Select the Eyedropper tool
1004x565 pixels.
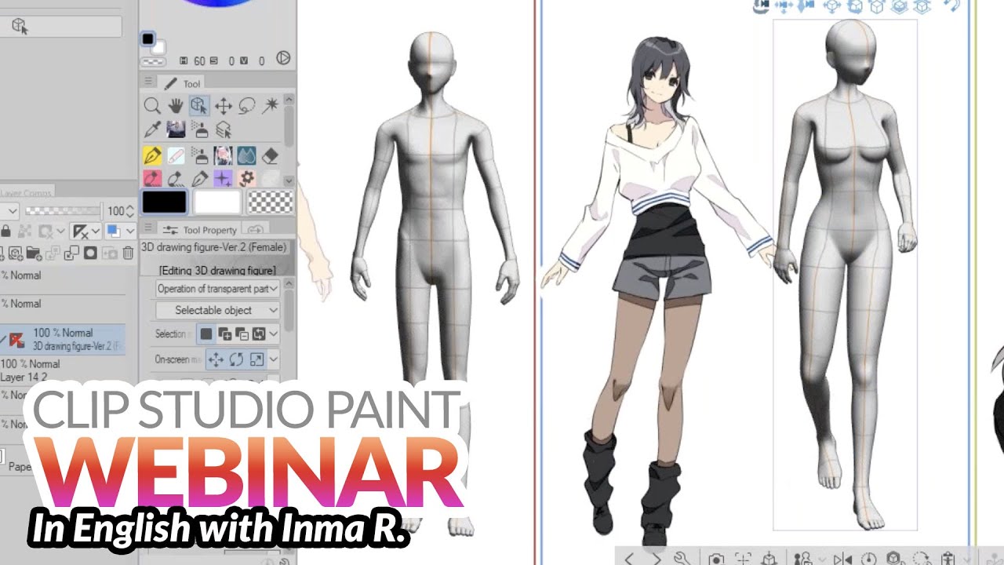tap(152, 129)
